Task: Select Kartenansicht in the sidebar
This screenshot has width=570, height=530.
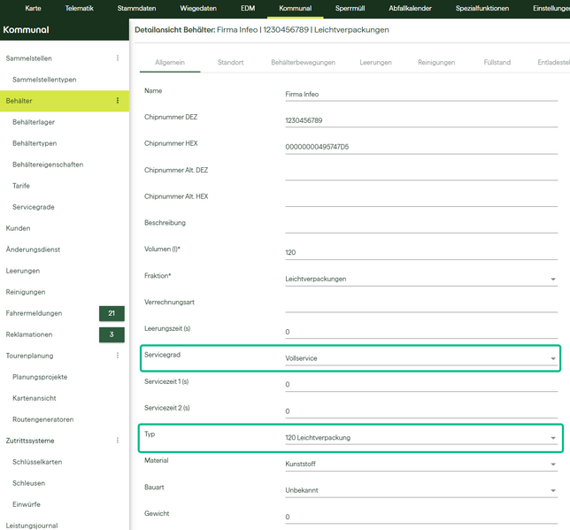Action: (35, 398)
